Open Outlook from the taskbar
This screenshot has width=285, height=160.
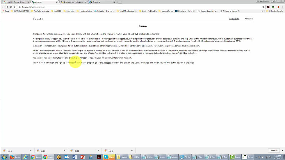point(67,157)
